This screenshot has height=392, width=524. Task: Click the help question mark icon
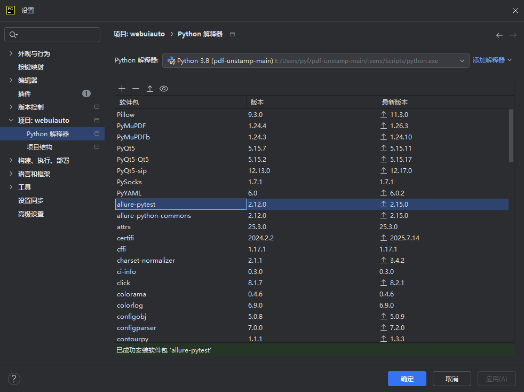click(x=14, y=379)
